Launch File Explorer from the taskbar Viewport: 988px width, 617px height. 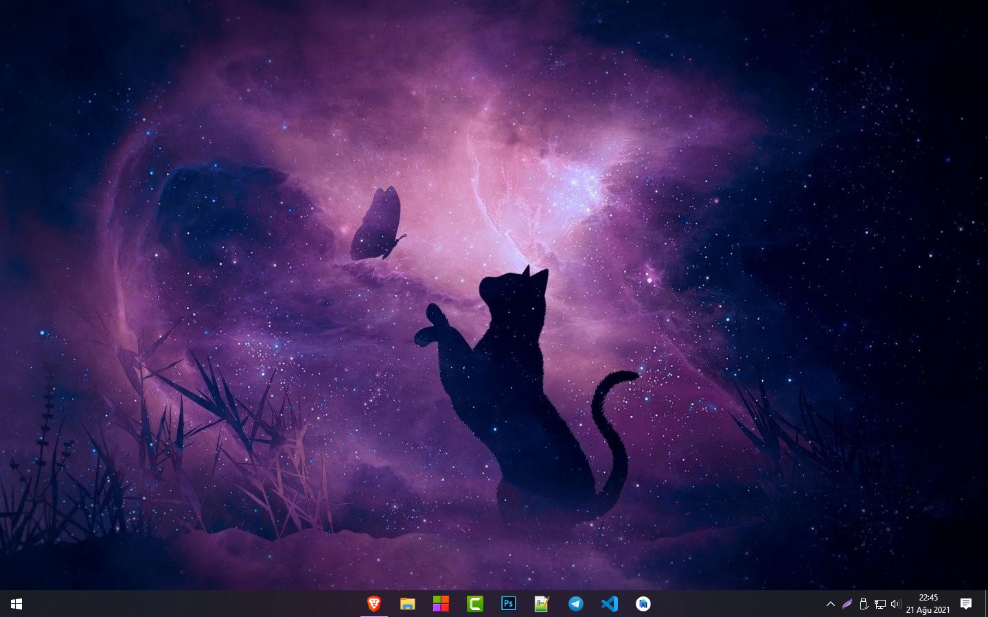[x=408, y=604]
